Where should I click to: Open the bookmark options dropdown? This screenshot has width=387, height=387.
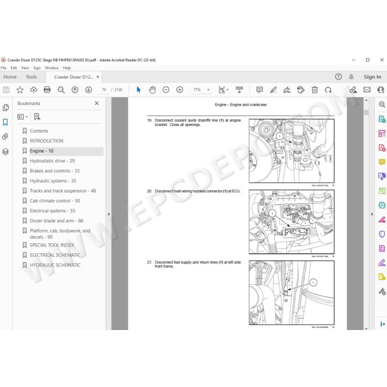[x=23, y=117]
